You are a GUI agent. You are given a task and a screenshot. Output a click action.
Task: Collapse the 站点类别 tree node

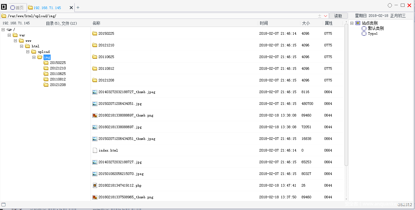(352, 23)
